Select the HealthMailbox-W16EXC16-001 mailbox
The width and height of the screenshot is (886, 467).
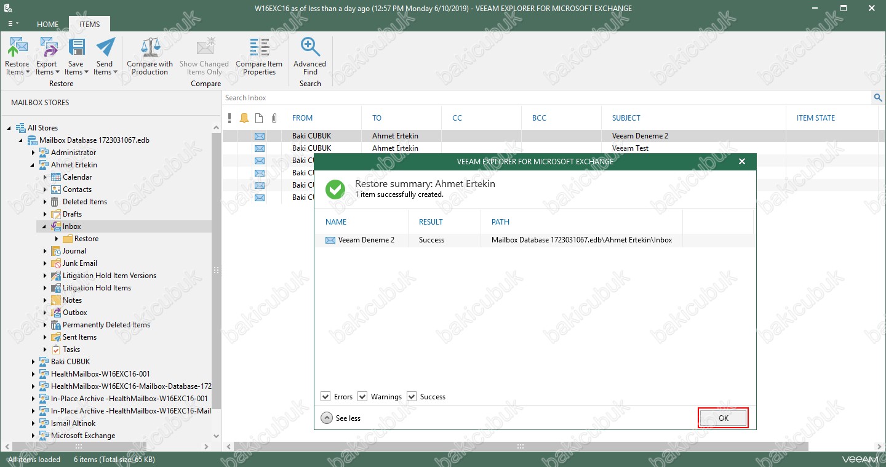click(100, 374)
